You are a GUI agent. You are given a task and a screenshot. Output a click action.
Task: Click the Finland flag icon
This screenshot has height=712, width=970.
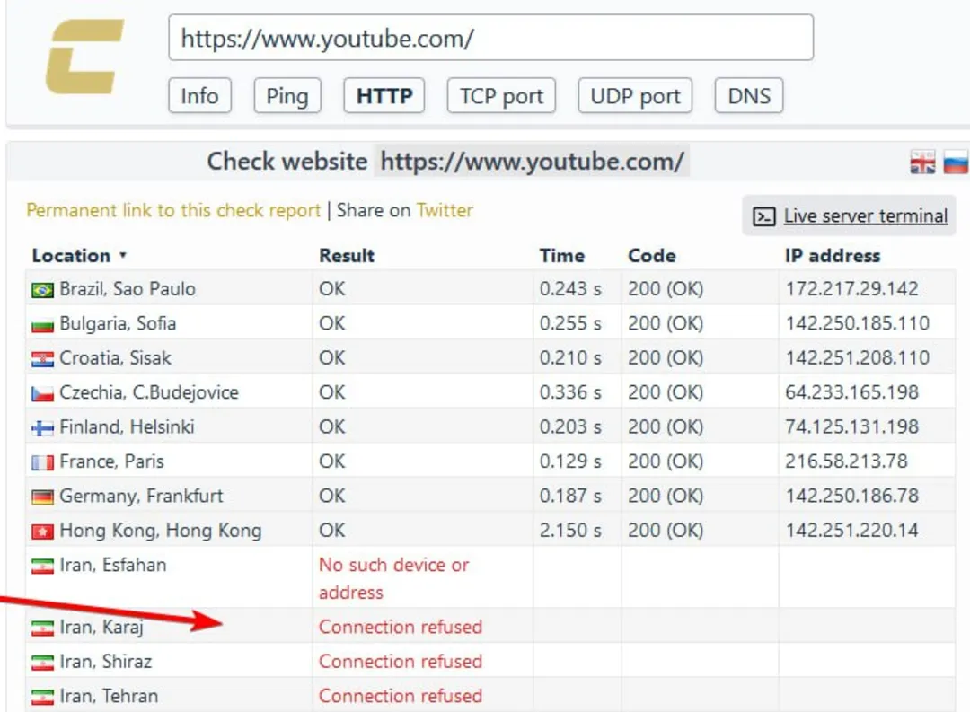42,428
